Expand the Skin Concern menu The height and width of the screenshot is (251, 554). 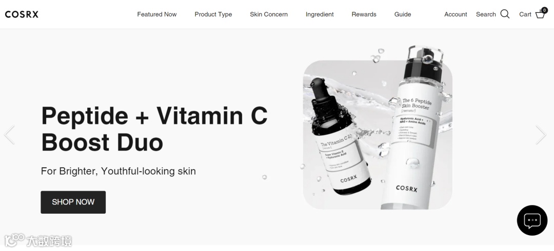pos(268,14)
